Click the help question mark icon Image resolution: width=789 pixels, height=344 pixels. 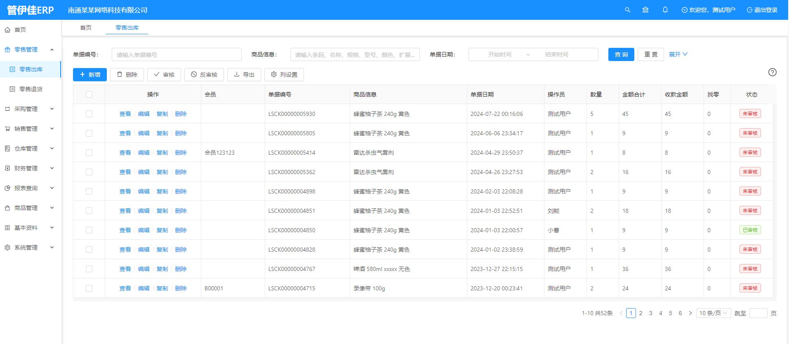click(772, 72)
